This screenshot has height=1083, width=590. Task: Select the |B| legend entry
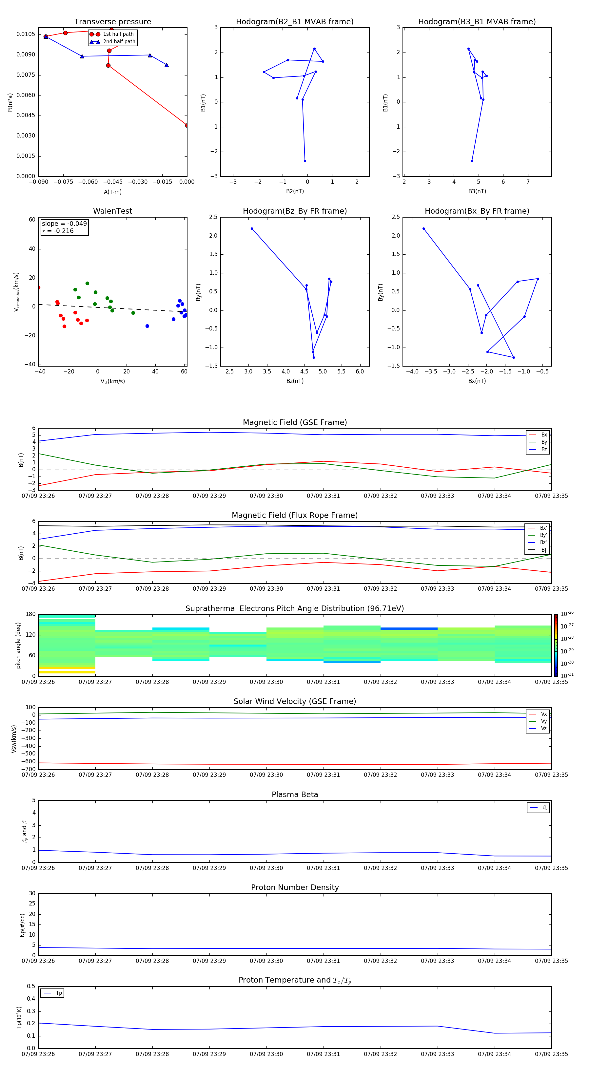click(x=538, y=550)
